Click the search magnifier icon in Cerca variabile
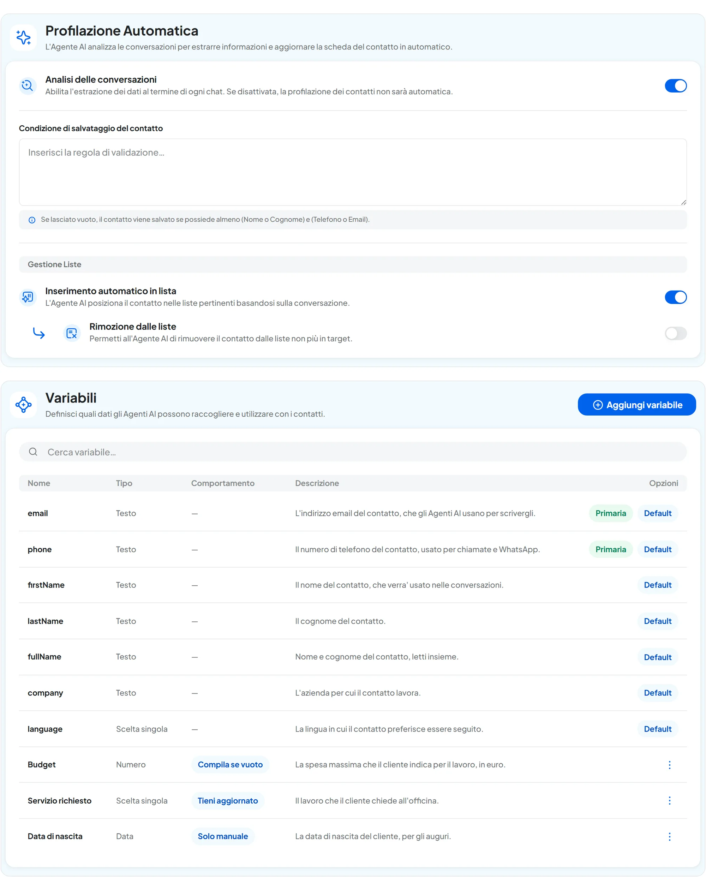Screen dimensions: 706x877 tap(33, 452)
